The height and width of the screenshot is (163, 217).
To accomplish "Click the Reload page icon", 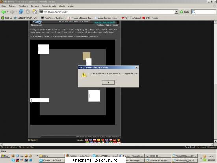I will [21, 12].
